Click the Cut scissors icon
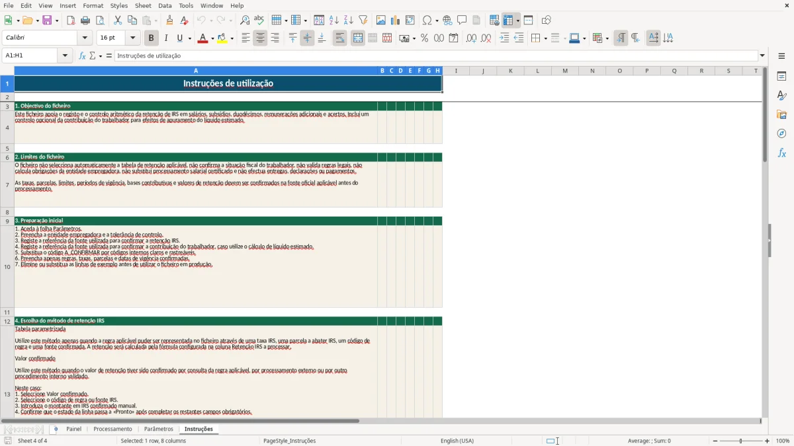The height and width of the screenshot is (446, 794). (118, 20)
